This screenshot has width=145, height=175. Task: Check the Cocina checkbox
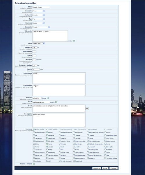88,138
